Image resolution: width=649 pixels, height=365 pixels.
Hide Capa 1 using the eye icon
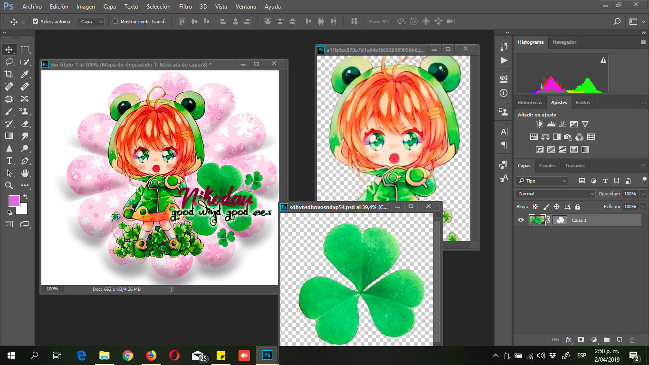(521, 220)
